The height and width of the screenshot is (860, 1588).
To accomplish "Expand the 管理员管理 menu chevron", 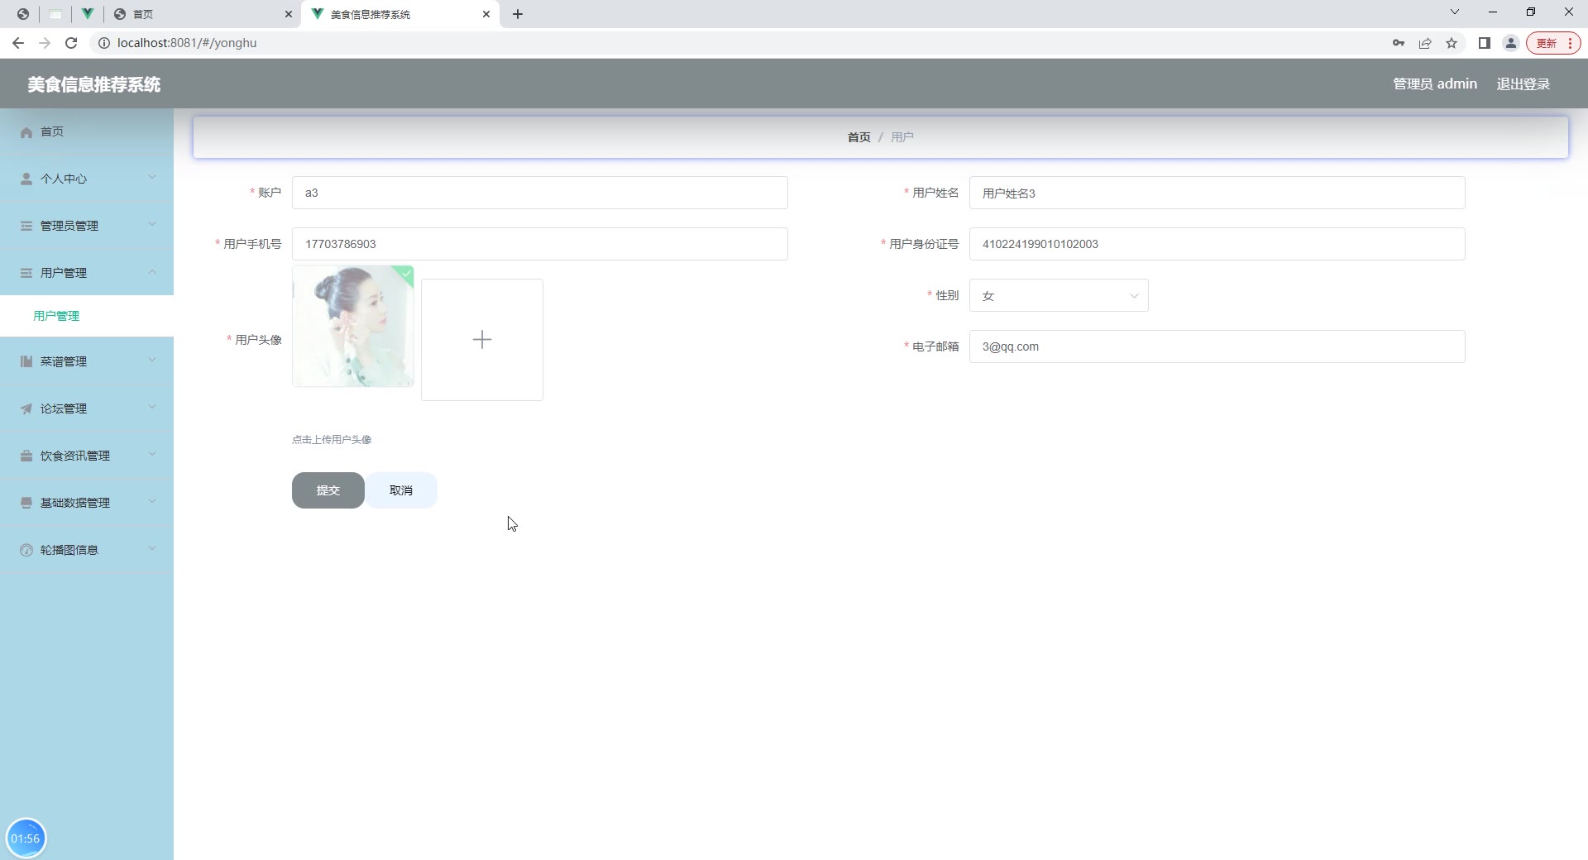I will (x=152, y=224).
